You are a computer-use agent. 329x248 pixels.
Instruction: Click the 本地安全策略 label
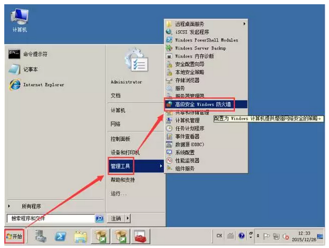click(190, 72)
